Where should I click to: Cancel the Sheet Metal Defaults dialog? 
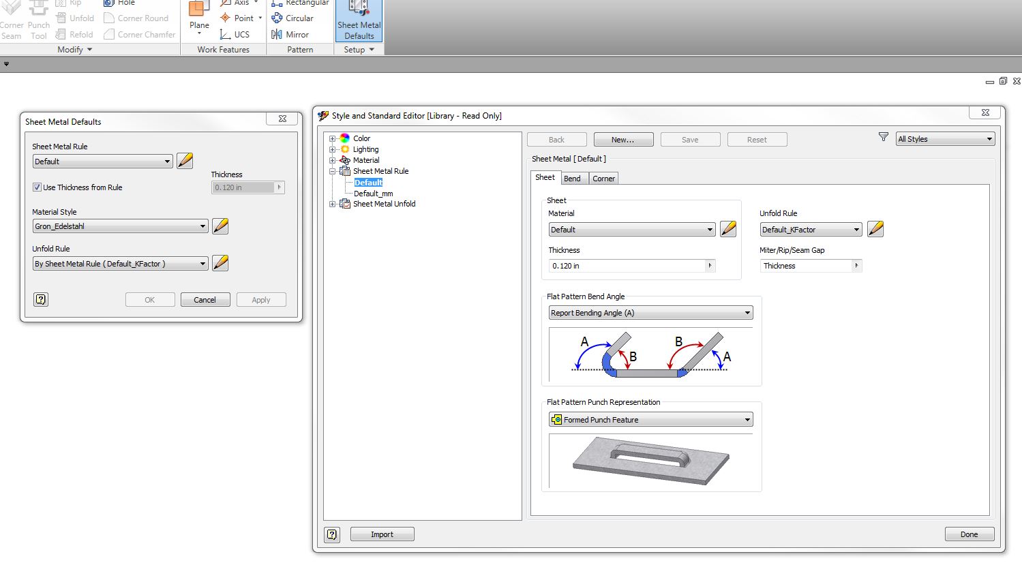pos(205,300)
